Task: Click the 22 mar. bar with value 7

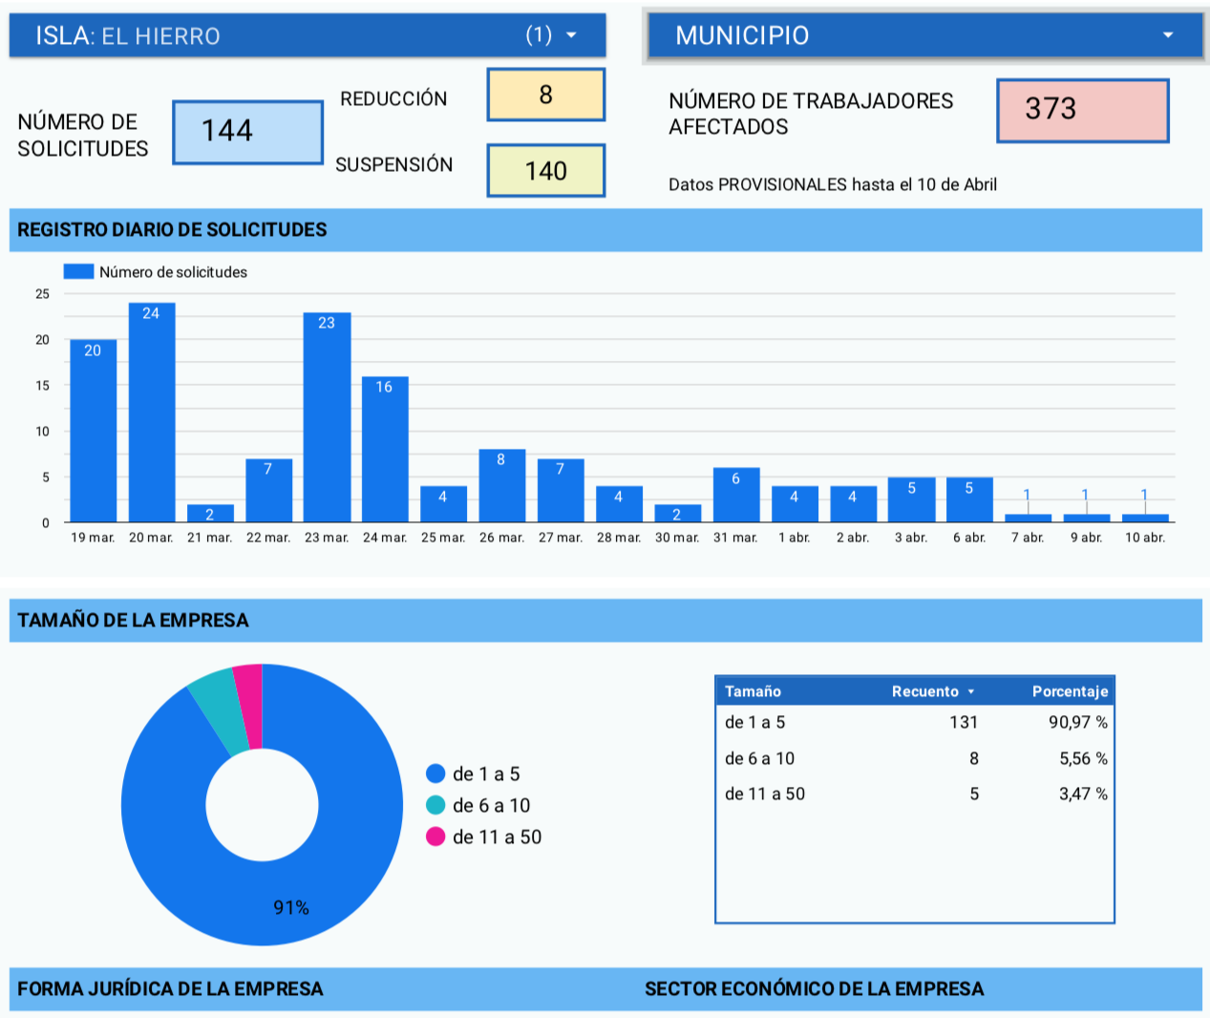Action: point(268,491)
